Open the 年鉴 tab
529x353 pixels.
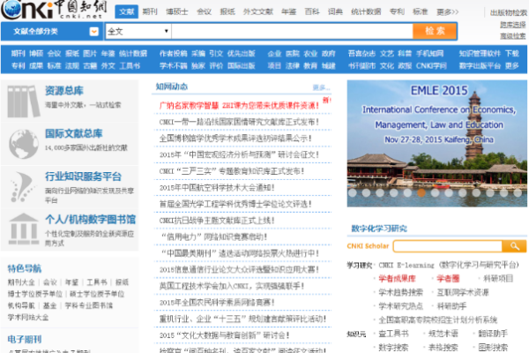point(289,11)
